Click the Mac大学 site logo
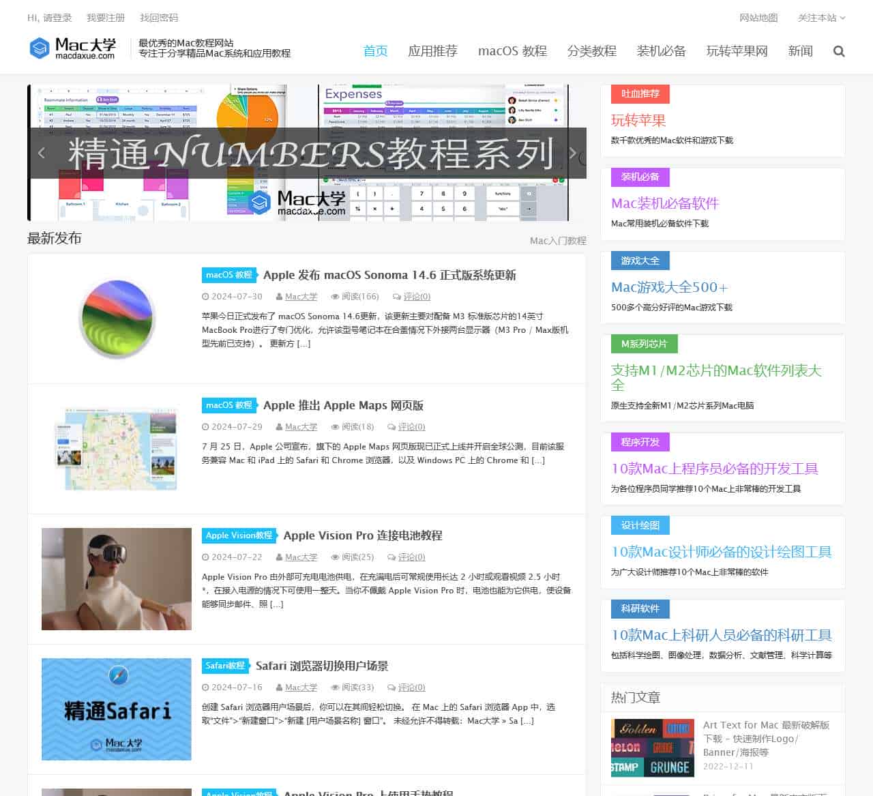Viewport: 873px width, 796px height. click(73, 48)
